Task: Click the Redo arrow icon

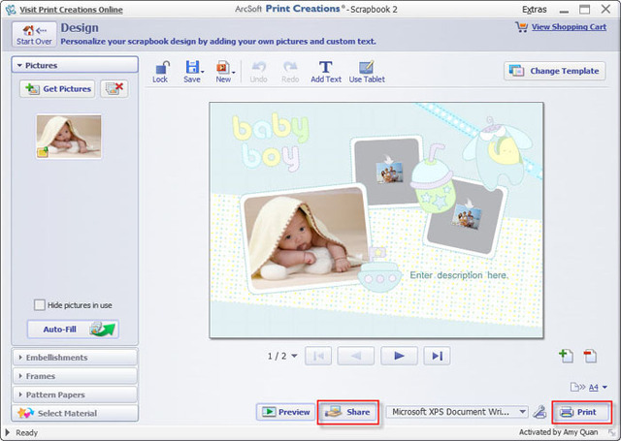Action: (x=290, y=67)
